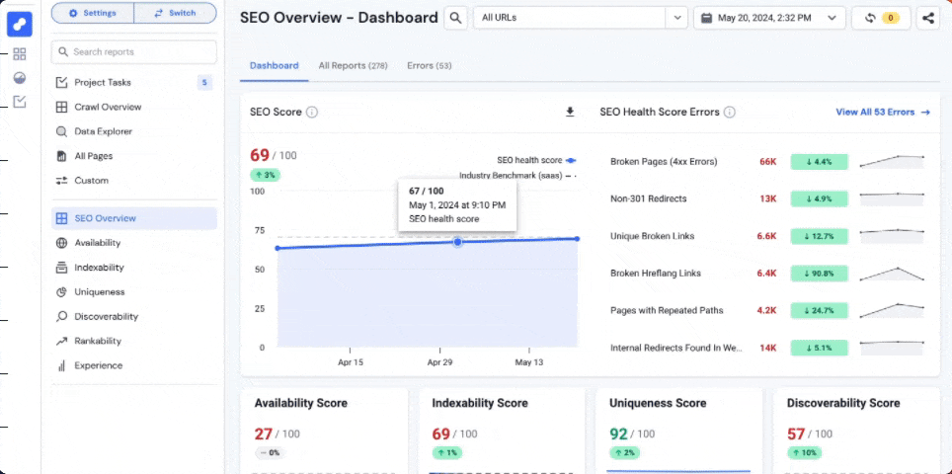
Task: Open the Availability Score card
Action: [324, 432]
